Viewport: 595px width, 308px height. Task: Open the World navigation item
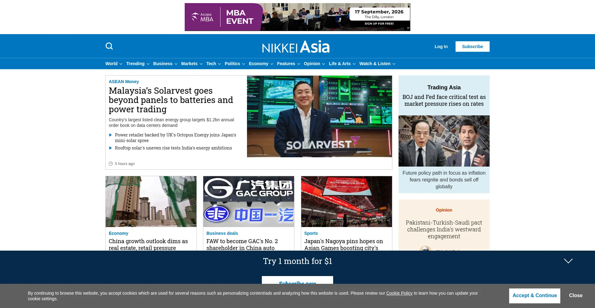pyautogui.click(x=111, y=64)
